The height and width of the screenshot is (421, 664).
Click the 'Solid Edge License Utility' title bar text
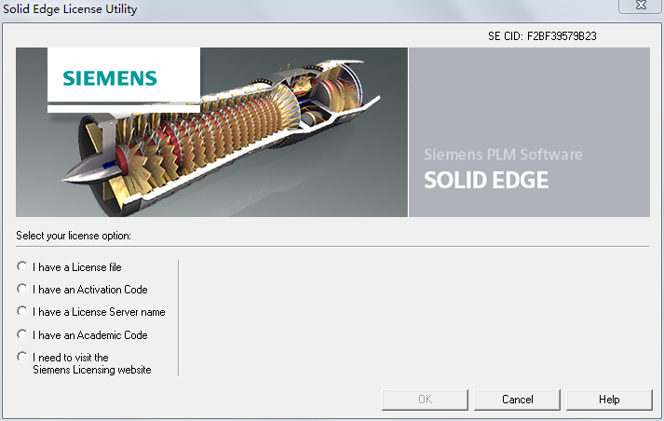click(x=70, y=9)
